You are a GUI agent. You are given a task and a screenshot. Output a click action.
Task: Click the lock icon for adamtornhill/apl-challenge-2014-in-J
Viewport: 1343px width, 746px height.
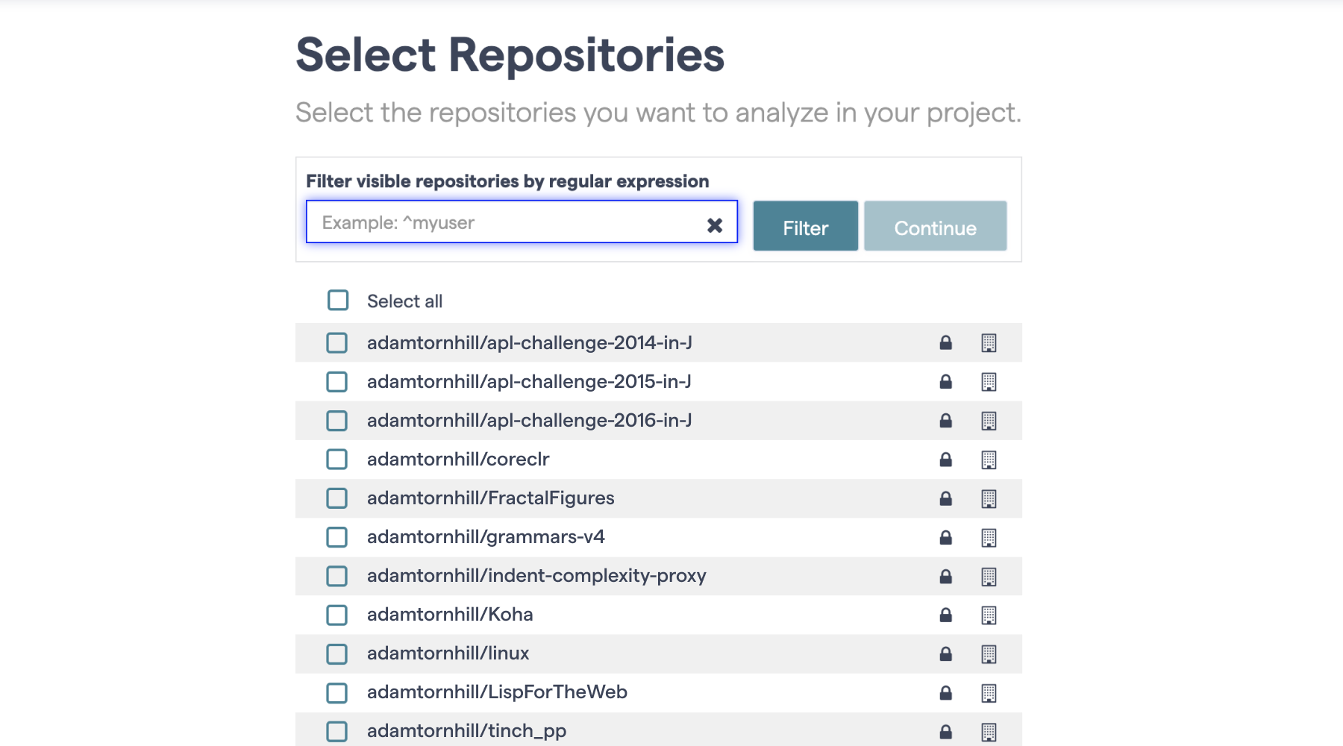point(945,342)
